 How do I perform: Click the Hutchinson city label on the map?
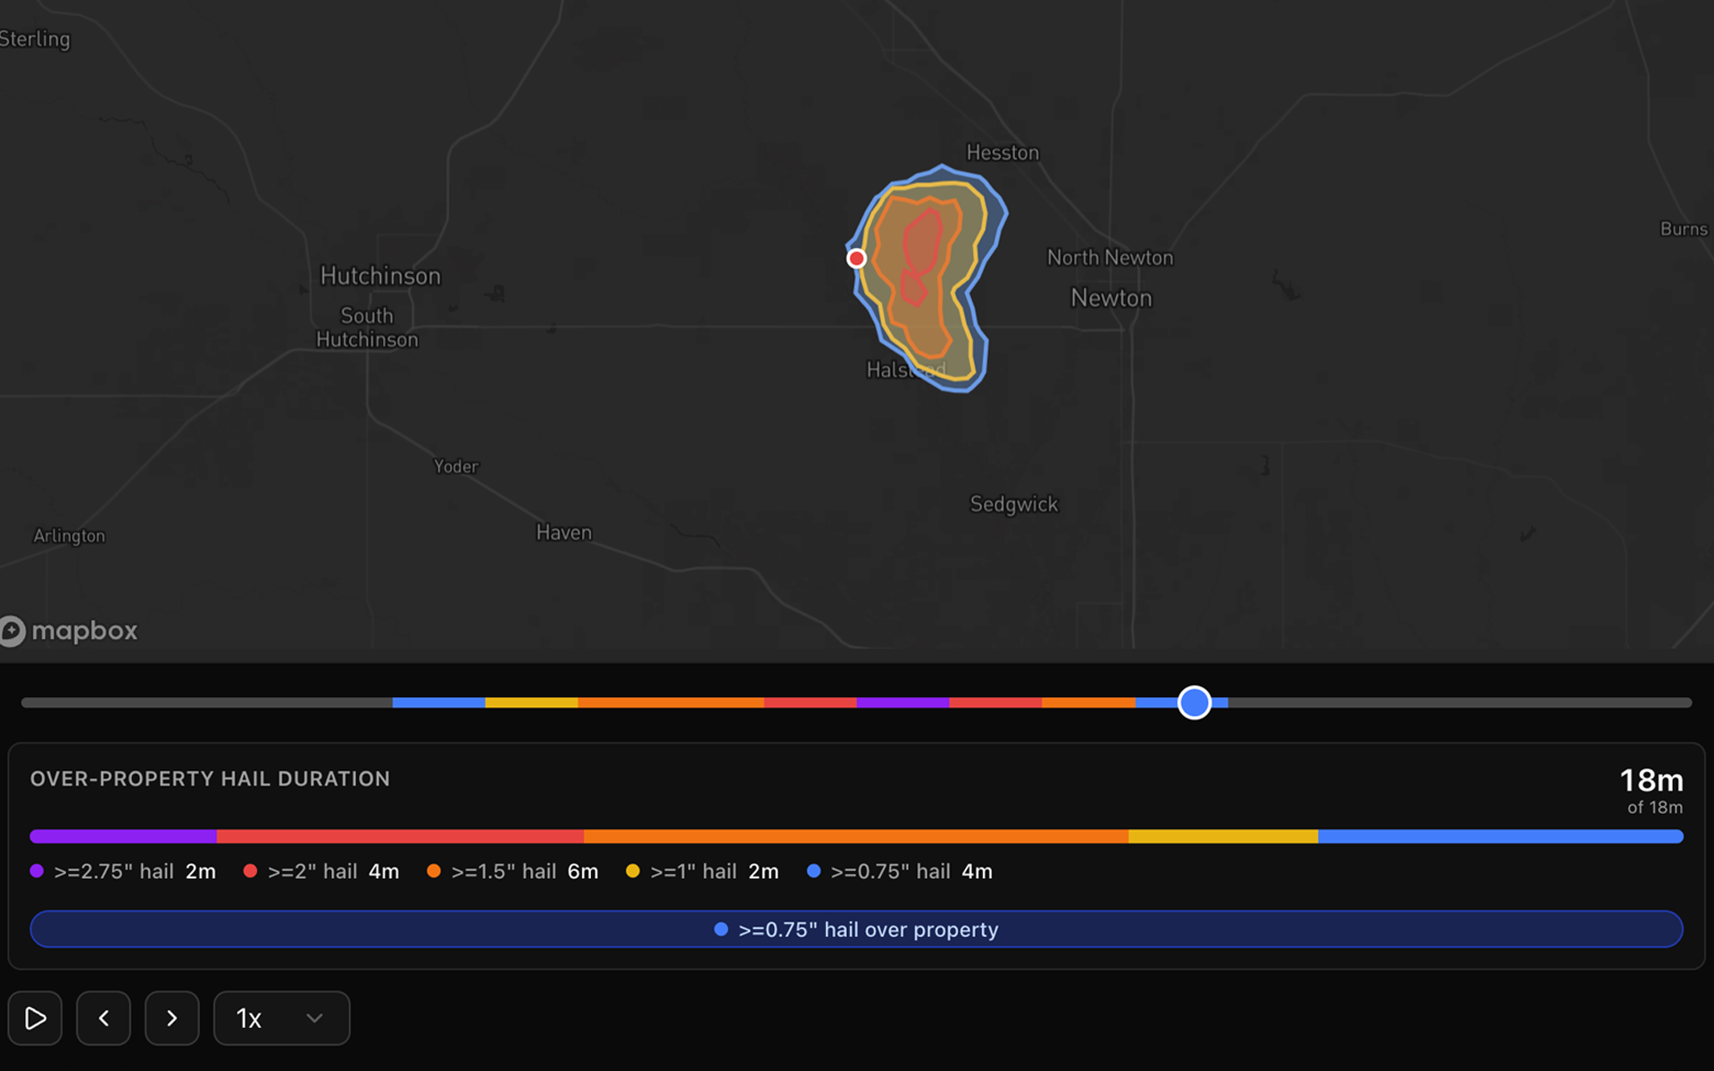coord(380,276)
